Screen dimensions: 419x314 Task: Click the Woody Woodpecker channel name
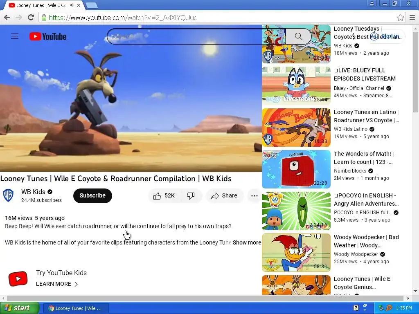tap(356, 254)
